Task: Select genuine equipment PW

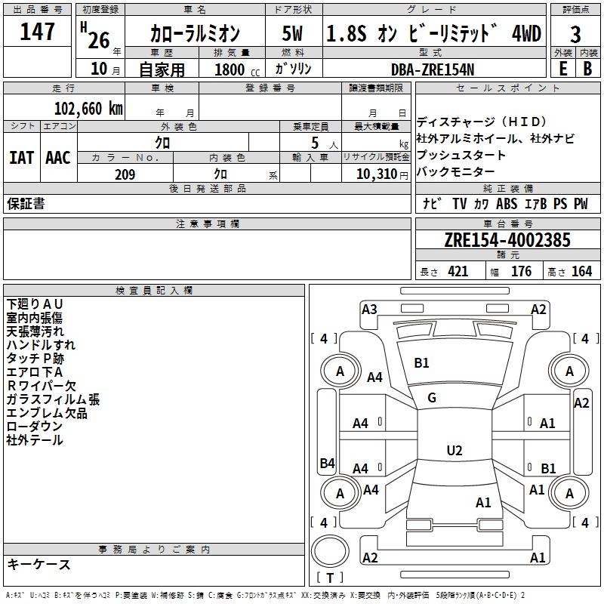Action: (x=581, y=203)
